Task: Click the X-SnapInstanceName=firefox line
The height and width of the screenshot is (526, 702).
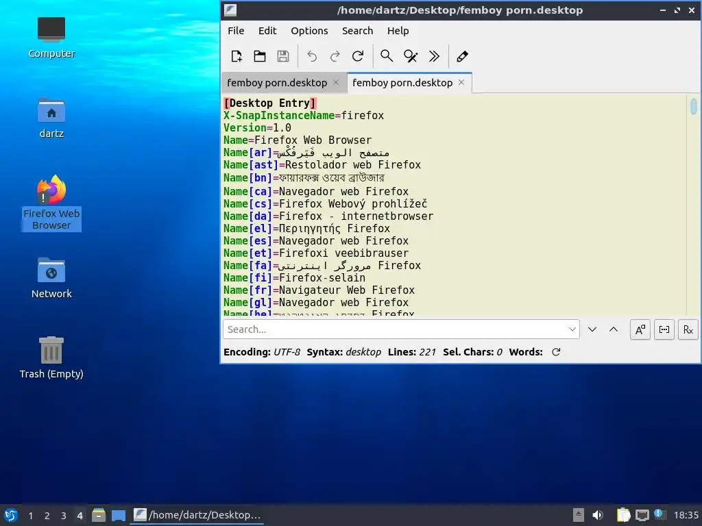Action: (x=304, y=115)
